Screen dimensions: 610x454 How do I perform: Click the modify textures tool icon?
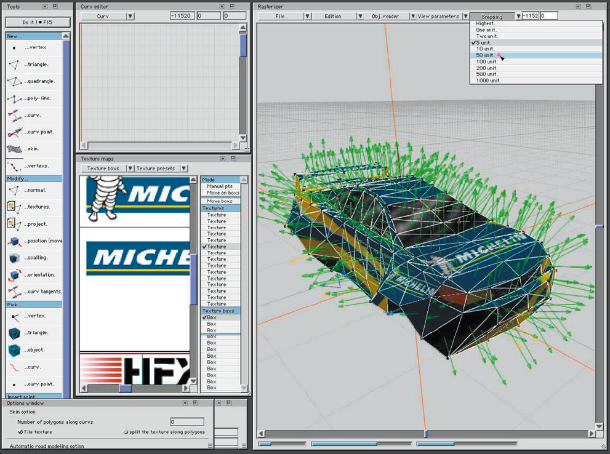pyautogui.click(x=14, y=207)
